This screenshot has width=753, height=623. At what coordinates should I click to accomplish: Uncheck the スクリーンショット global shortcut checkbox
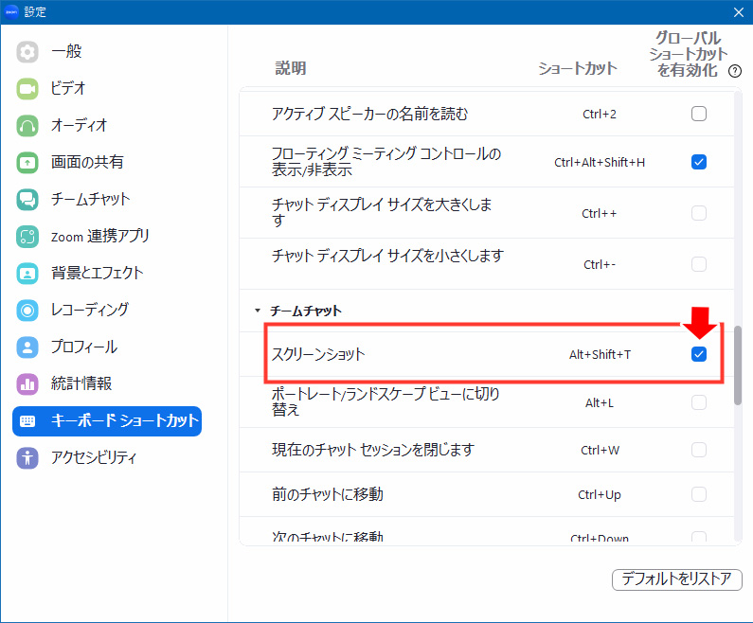[x=699, y=354]
